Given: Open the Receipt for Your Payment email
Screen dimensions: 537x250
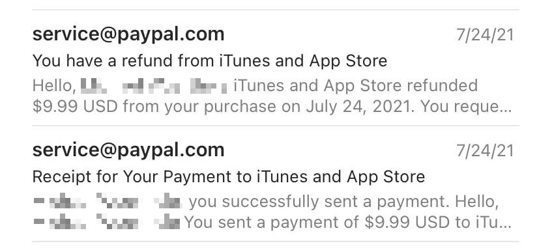Looking at the screenshot, I should (276, 184).
